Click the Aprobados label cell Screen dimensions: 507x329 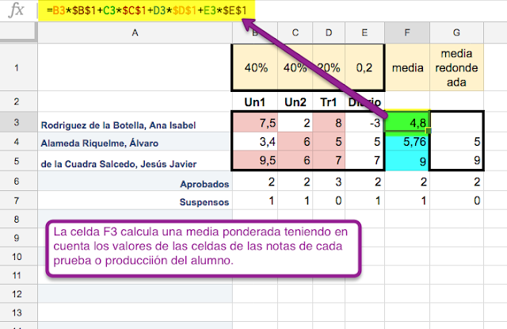coord(135,182)
